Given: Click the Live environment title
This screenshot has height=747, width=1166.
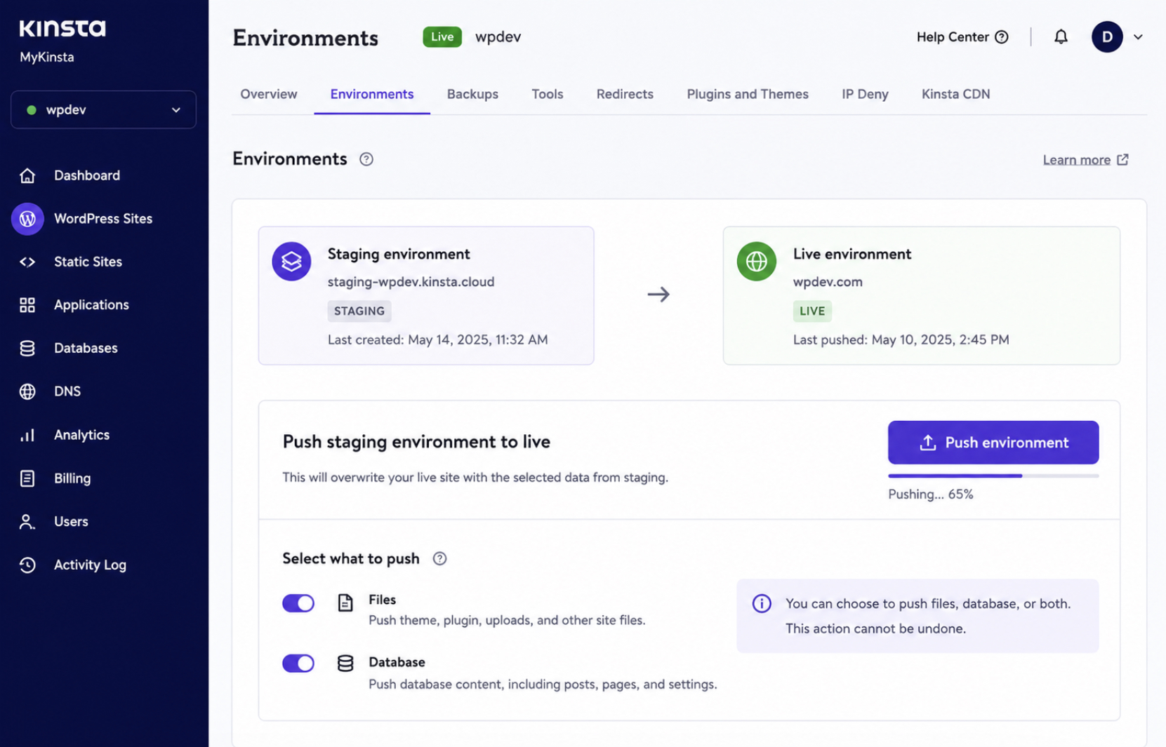Looking at the screenshot, I should [x=852, y=254].
